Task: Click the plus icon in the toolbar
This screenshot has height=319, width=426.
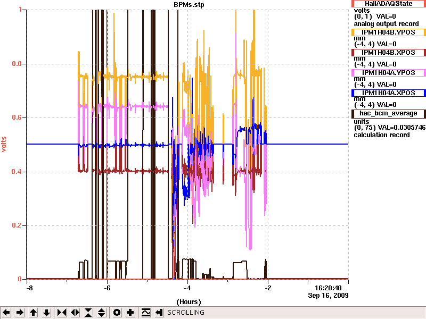Action: (130, 313)
